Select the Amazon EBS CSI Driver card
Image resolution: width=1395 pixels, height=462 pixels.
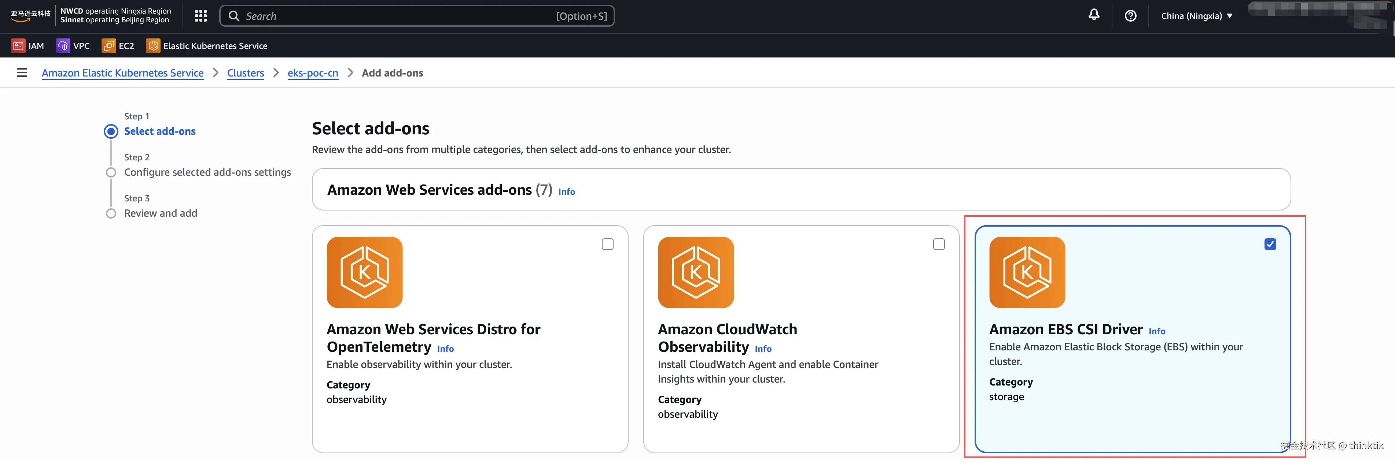click(1132, 339)
